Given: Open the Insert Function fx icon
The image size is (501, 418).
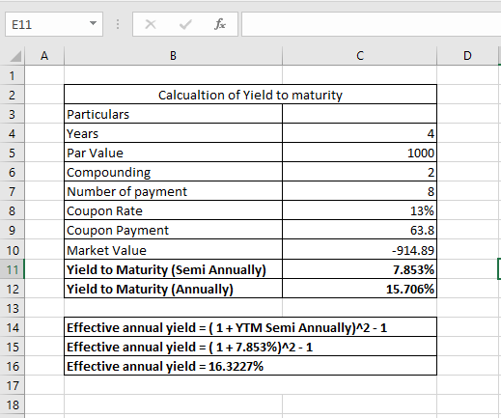Looking at the screenshot, I should tap(220, 24).
